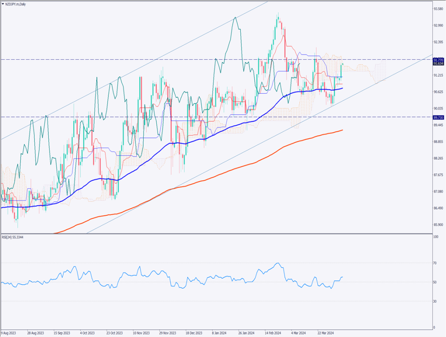Viewport: 446px width, 337px height.
Task: Click the current price 91.634 label
Action: tap(438, 64)
